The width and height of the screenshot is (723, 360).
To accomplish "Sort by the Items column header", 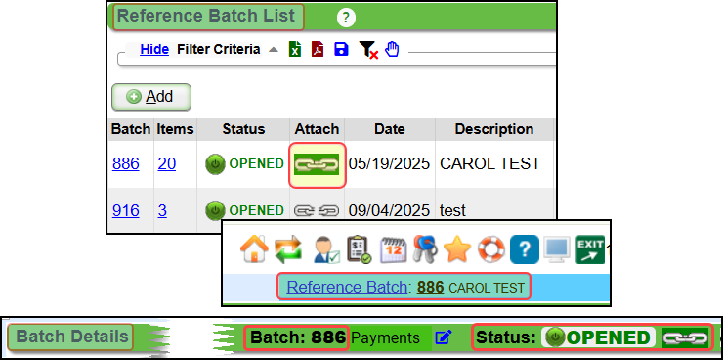I will 175,129.
